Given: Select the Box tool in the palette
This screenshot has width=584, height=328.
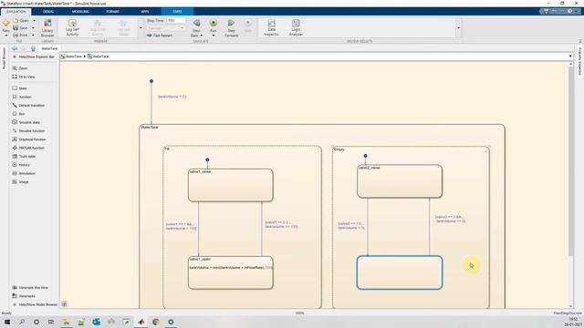Looking at the screenshot, I should click(x=18, y=114).
